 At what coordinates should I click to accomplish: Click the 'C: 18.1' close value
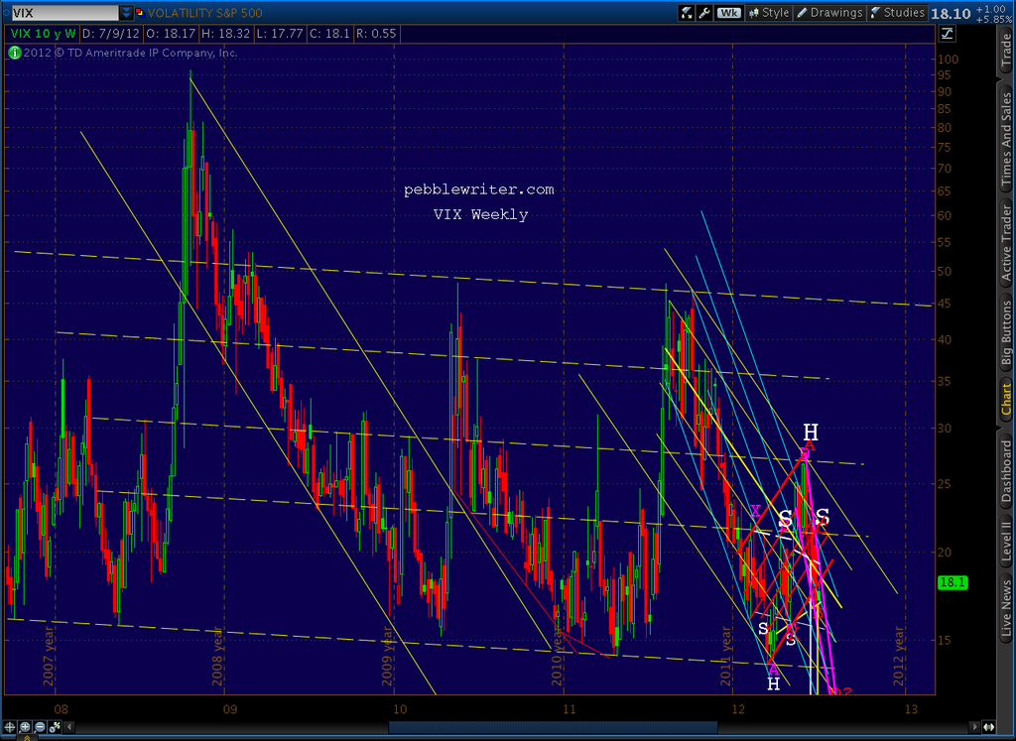pyautogui.click(x=330, y=33)
